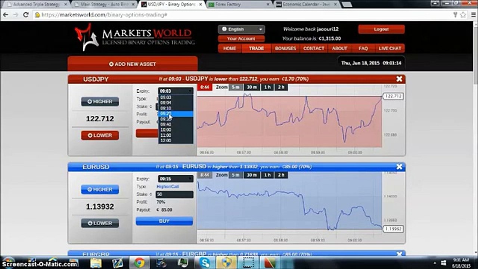Screen dimensions: 478x269
Task: Open File Explorer from the taskbar
Action: [x=96, y=263]
